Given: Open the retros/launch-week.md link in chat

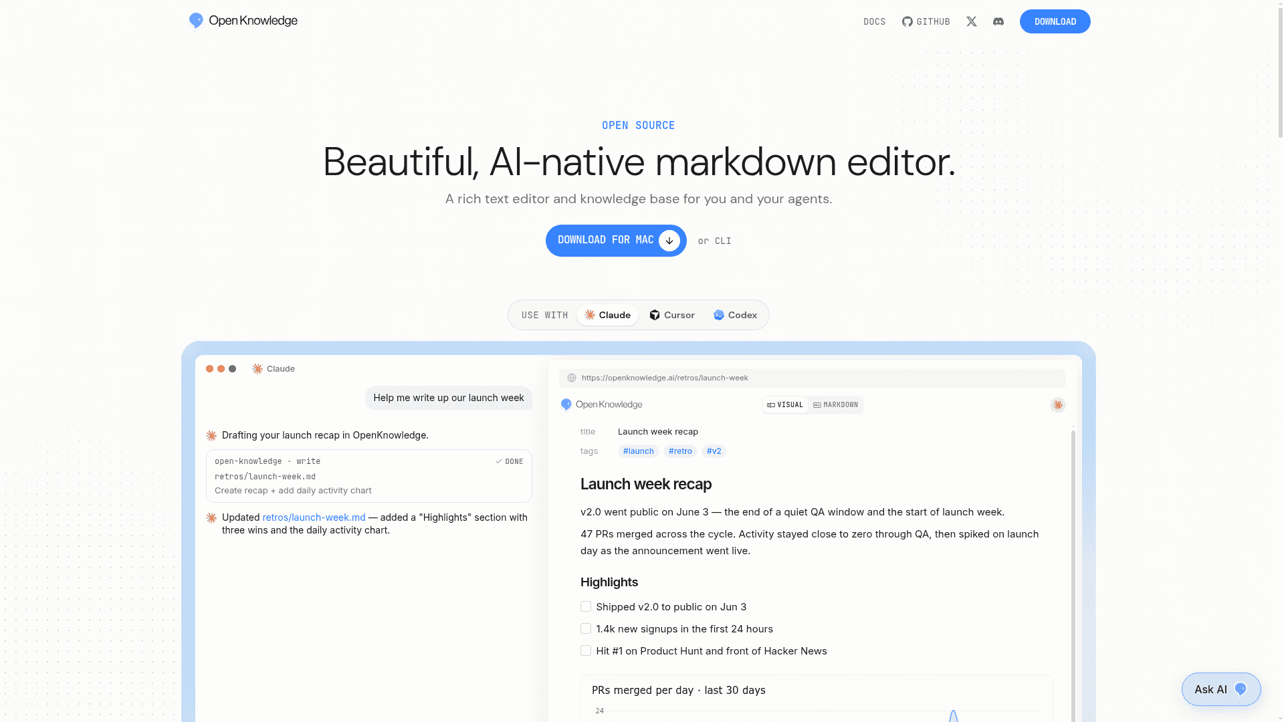Looking at the screenshot, I should tap(314, 517).
